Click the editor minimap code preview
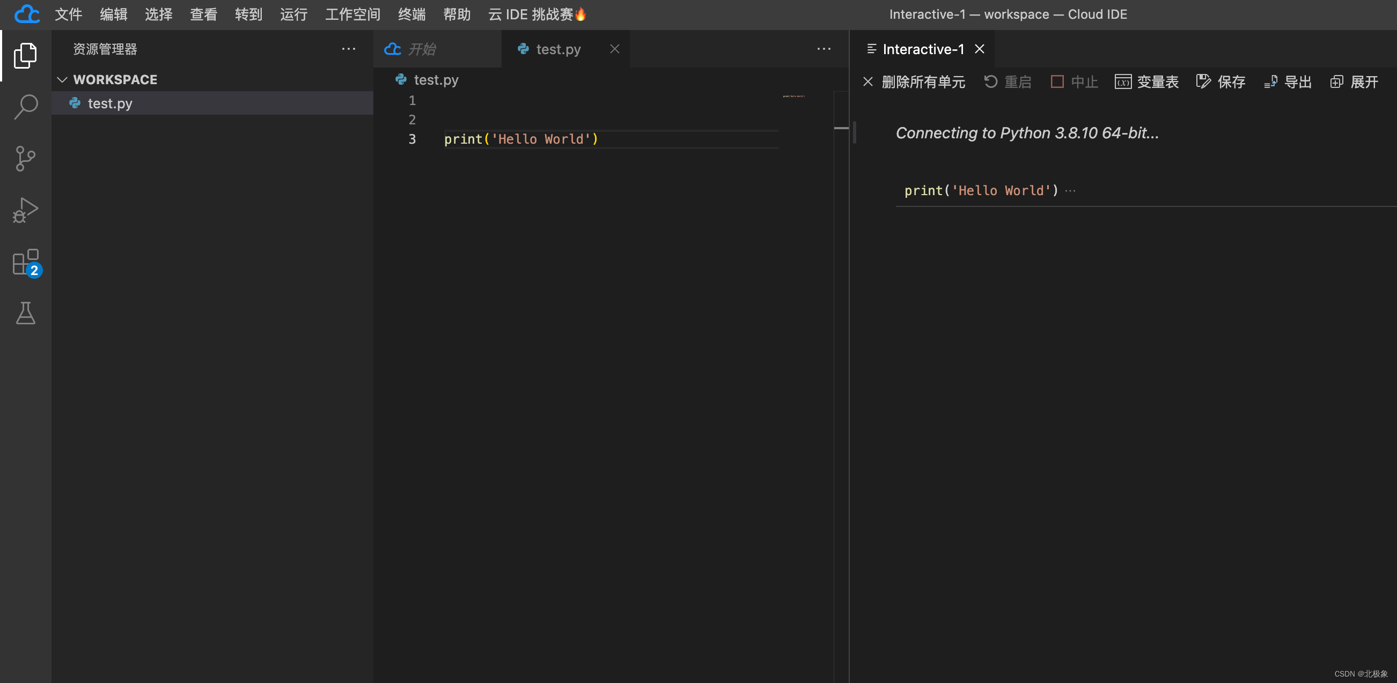 (x=793, y=96)
